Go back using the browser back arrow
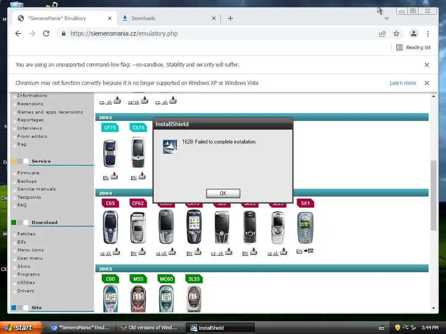This screenshot has height=334, width=446. pyautogui.click(x=18, y=33)
